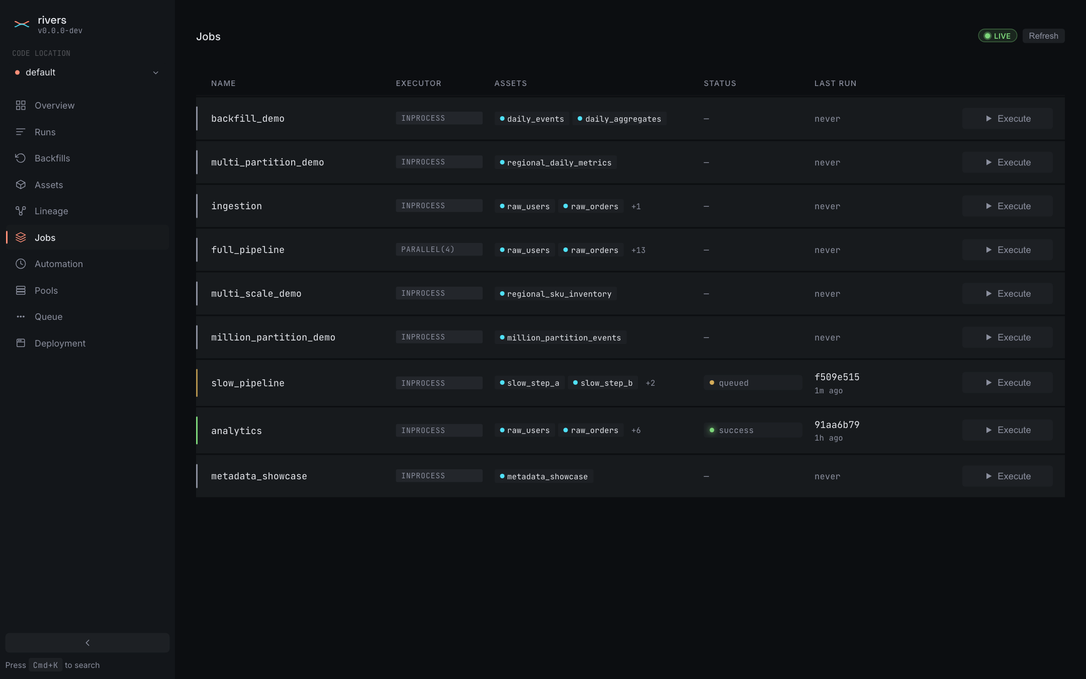Click the slow_step_a asset chip
The image size is (1086, 679).
pyautogui.click(x=529, y=383)
